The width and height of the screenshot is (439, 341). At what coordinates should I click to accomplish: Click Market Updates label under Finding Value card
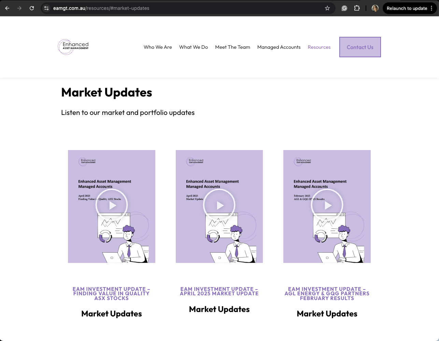(112, 314)
